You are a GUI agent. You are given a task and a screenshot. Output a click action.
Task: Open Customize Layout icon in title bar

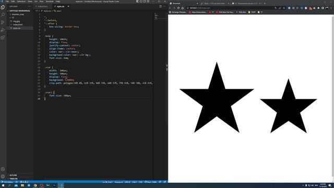148,1
